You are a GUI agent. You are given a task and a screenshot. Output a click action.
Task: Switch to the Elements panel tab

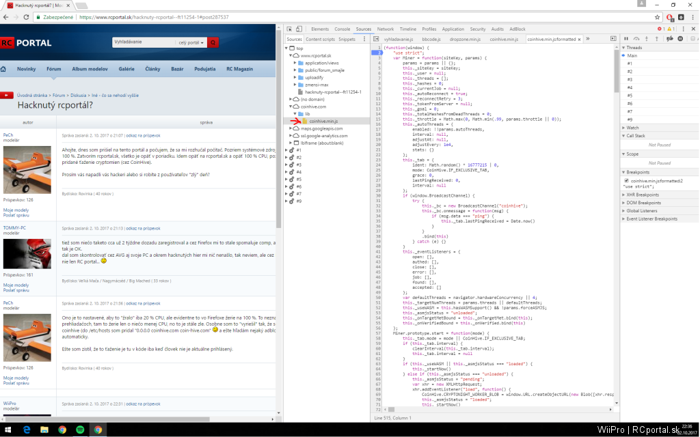point(320,29)
